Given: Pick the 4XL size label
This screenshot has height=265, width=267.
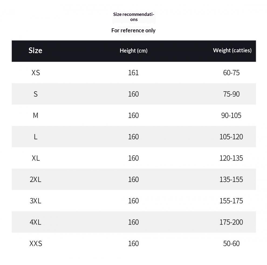Looking at the screenshot, I should [x=36, y=222].
